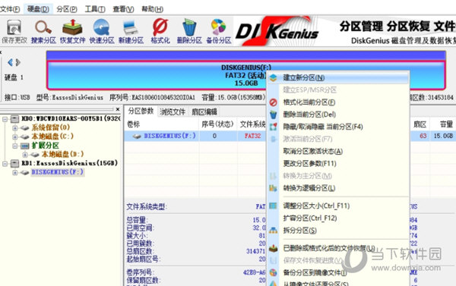This screenshot has width=456, height=286.
Task: Select 本地磁盘(C:) in disk tree
Action: 52,137
